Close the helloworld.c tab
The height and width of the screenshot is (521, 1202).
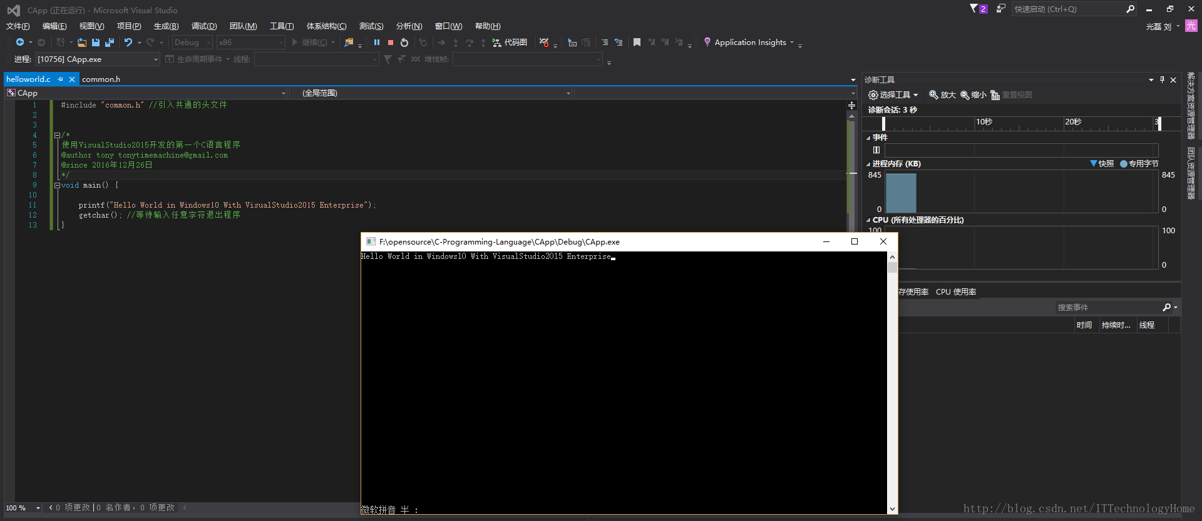coord(72,79)
